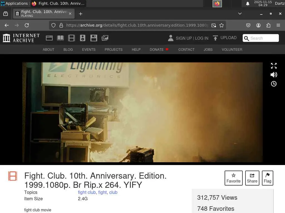
Task: Open the Applications menu in the taskbar
Action: [15, 3]
